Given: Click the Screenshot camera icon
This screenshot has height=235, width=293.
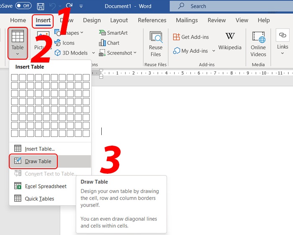Looking at the screenshot, I should 102,53.
